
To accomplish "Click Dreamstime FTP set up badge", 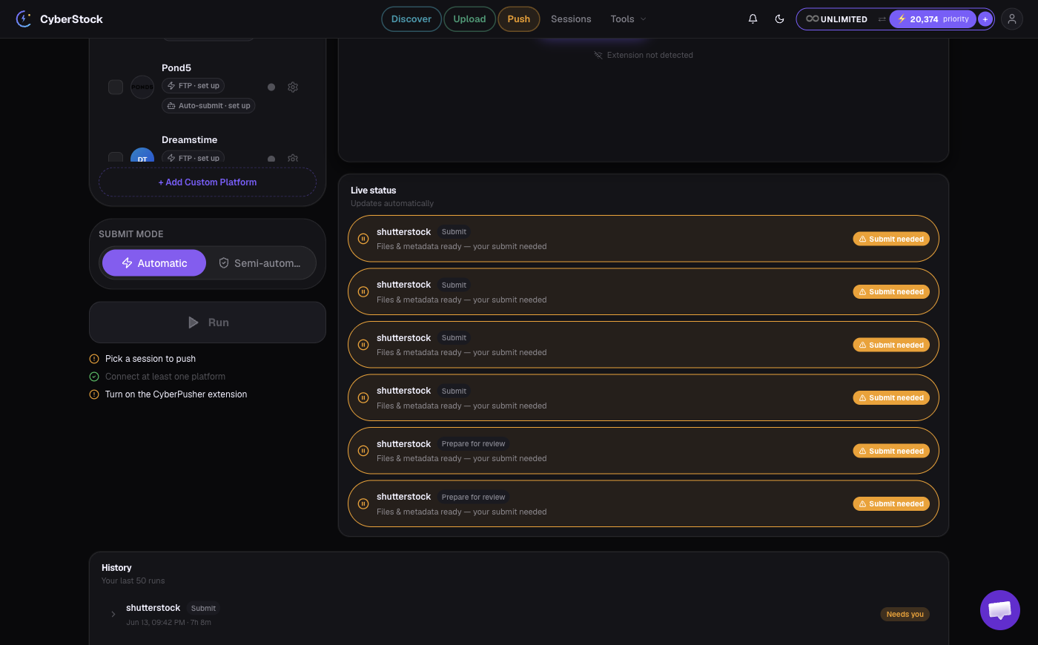I will click(193, 158).
